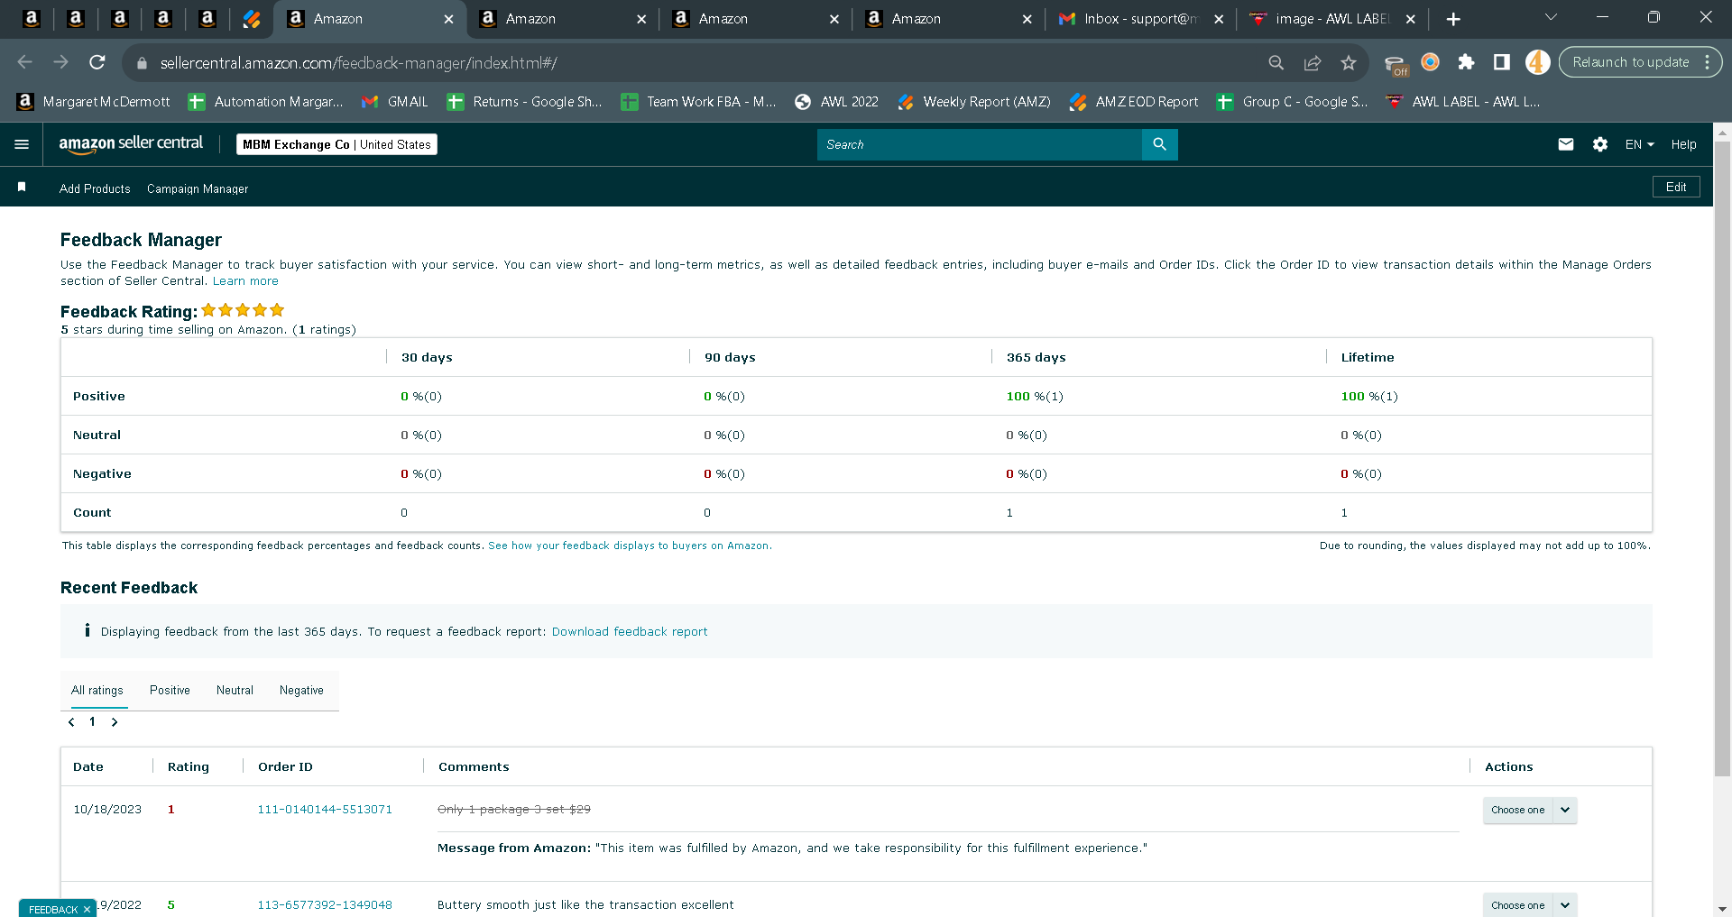Image resolution: width=1732 pixels, height=917 pixels.
Task: Open the Chrome profile avatar
Action: click(x=1538, y=62)
